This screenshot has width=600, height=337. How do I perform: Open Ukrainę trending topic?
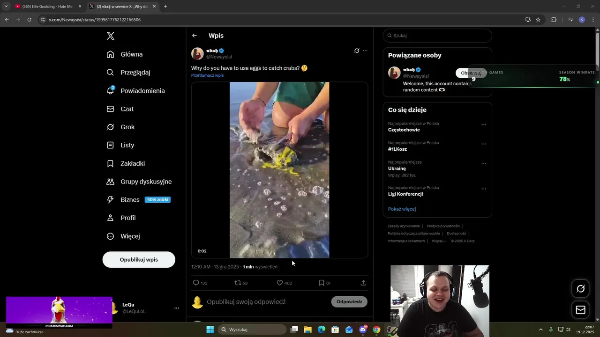pyautogui.click(x=397, y=168)
